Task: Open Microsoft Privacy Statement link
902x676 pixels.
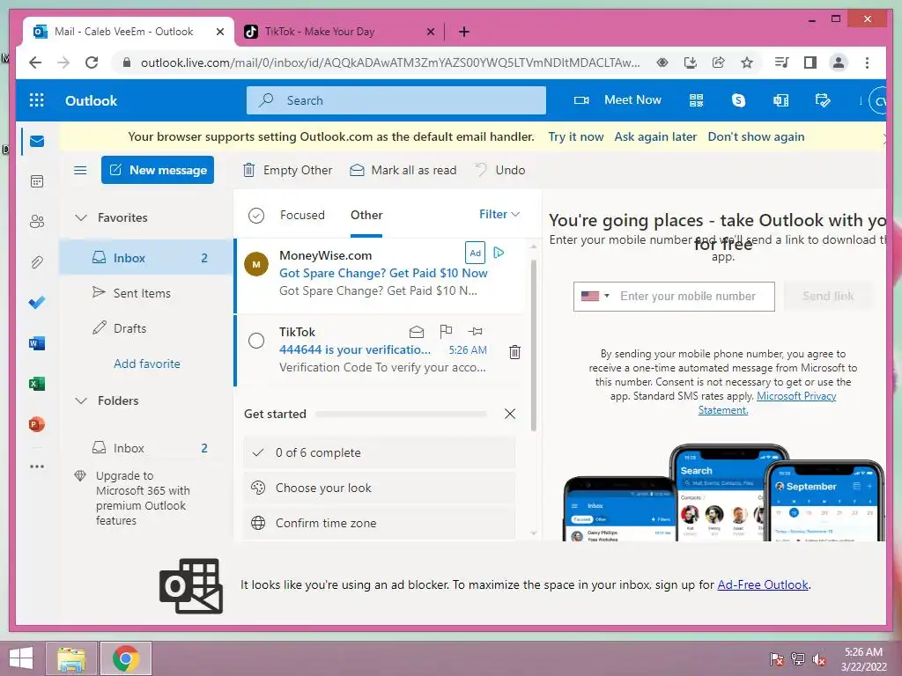Action: pyautogui.click(x=796, y=396)
